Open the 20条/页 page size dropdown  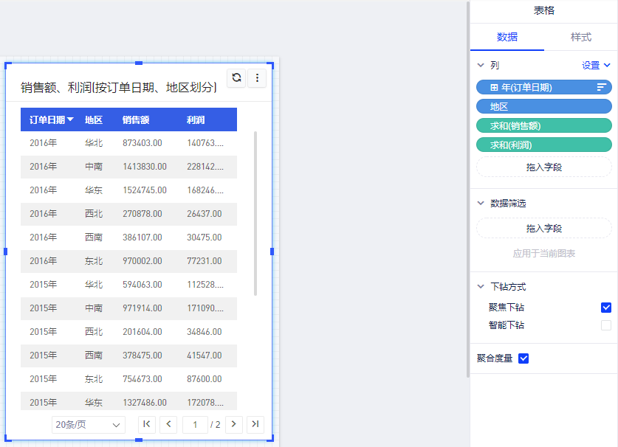tap(89, 425)
